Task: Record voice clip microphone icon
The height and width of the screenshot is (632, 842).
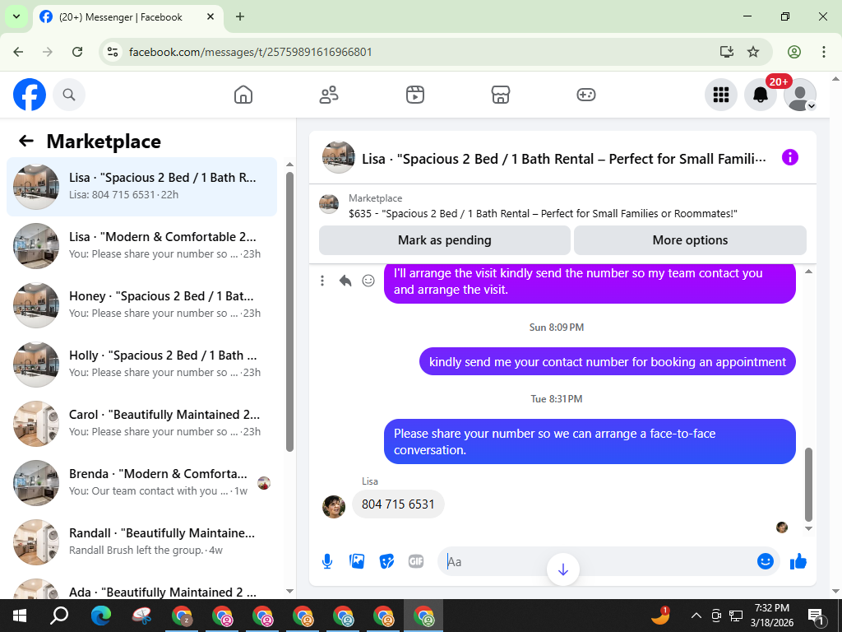Action: point(327,561)
